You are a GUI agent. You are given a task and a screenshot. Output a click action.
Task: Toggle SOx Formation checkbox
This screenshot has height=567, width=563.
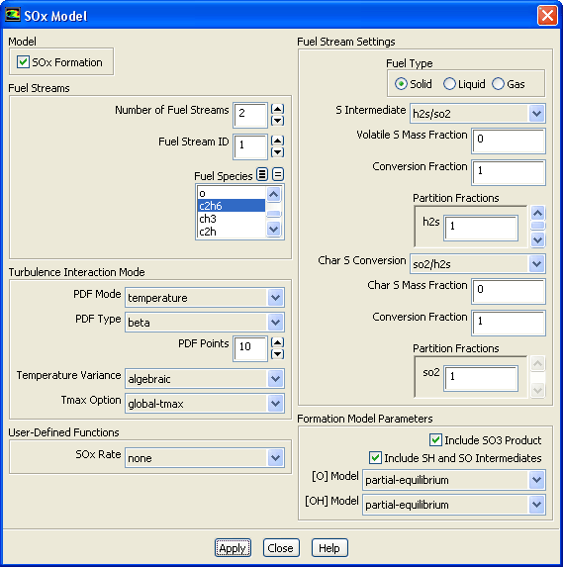[23, 61]
